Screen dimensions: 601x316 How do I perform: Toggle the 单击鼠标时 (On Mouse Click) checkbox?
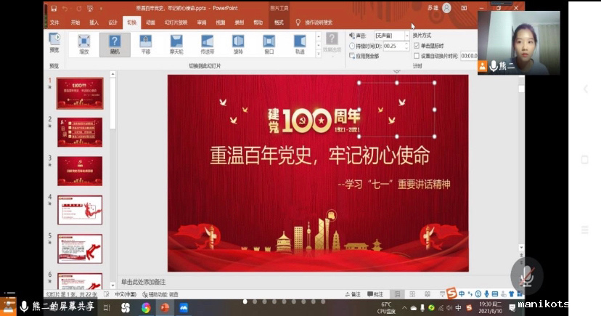tap(417, 46)
